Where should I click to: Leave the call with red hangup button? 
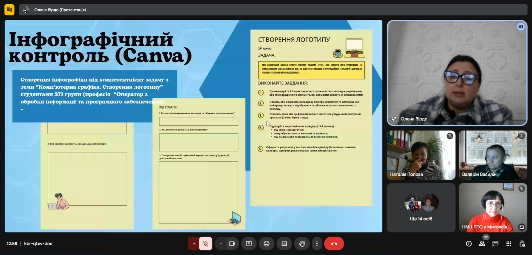(x=334, y=244)
